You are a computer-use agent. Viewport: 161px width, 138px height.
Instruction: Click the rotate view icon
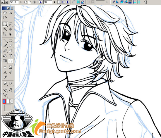click(41, 2)
